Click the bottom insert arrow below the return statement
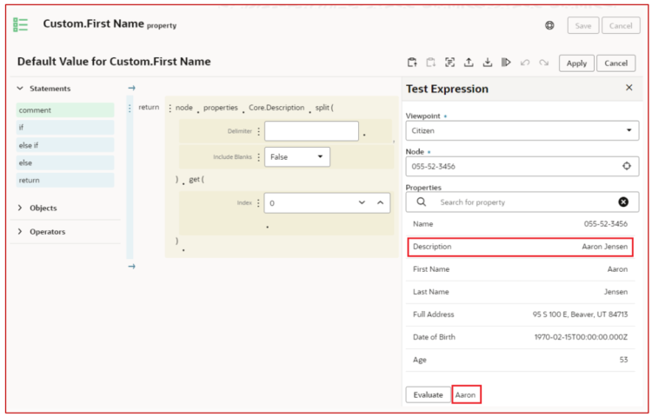This screenshot has width=652, height=417. 132,266
